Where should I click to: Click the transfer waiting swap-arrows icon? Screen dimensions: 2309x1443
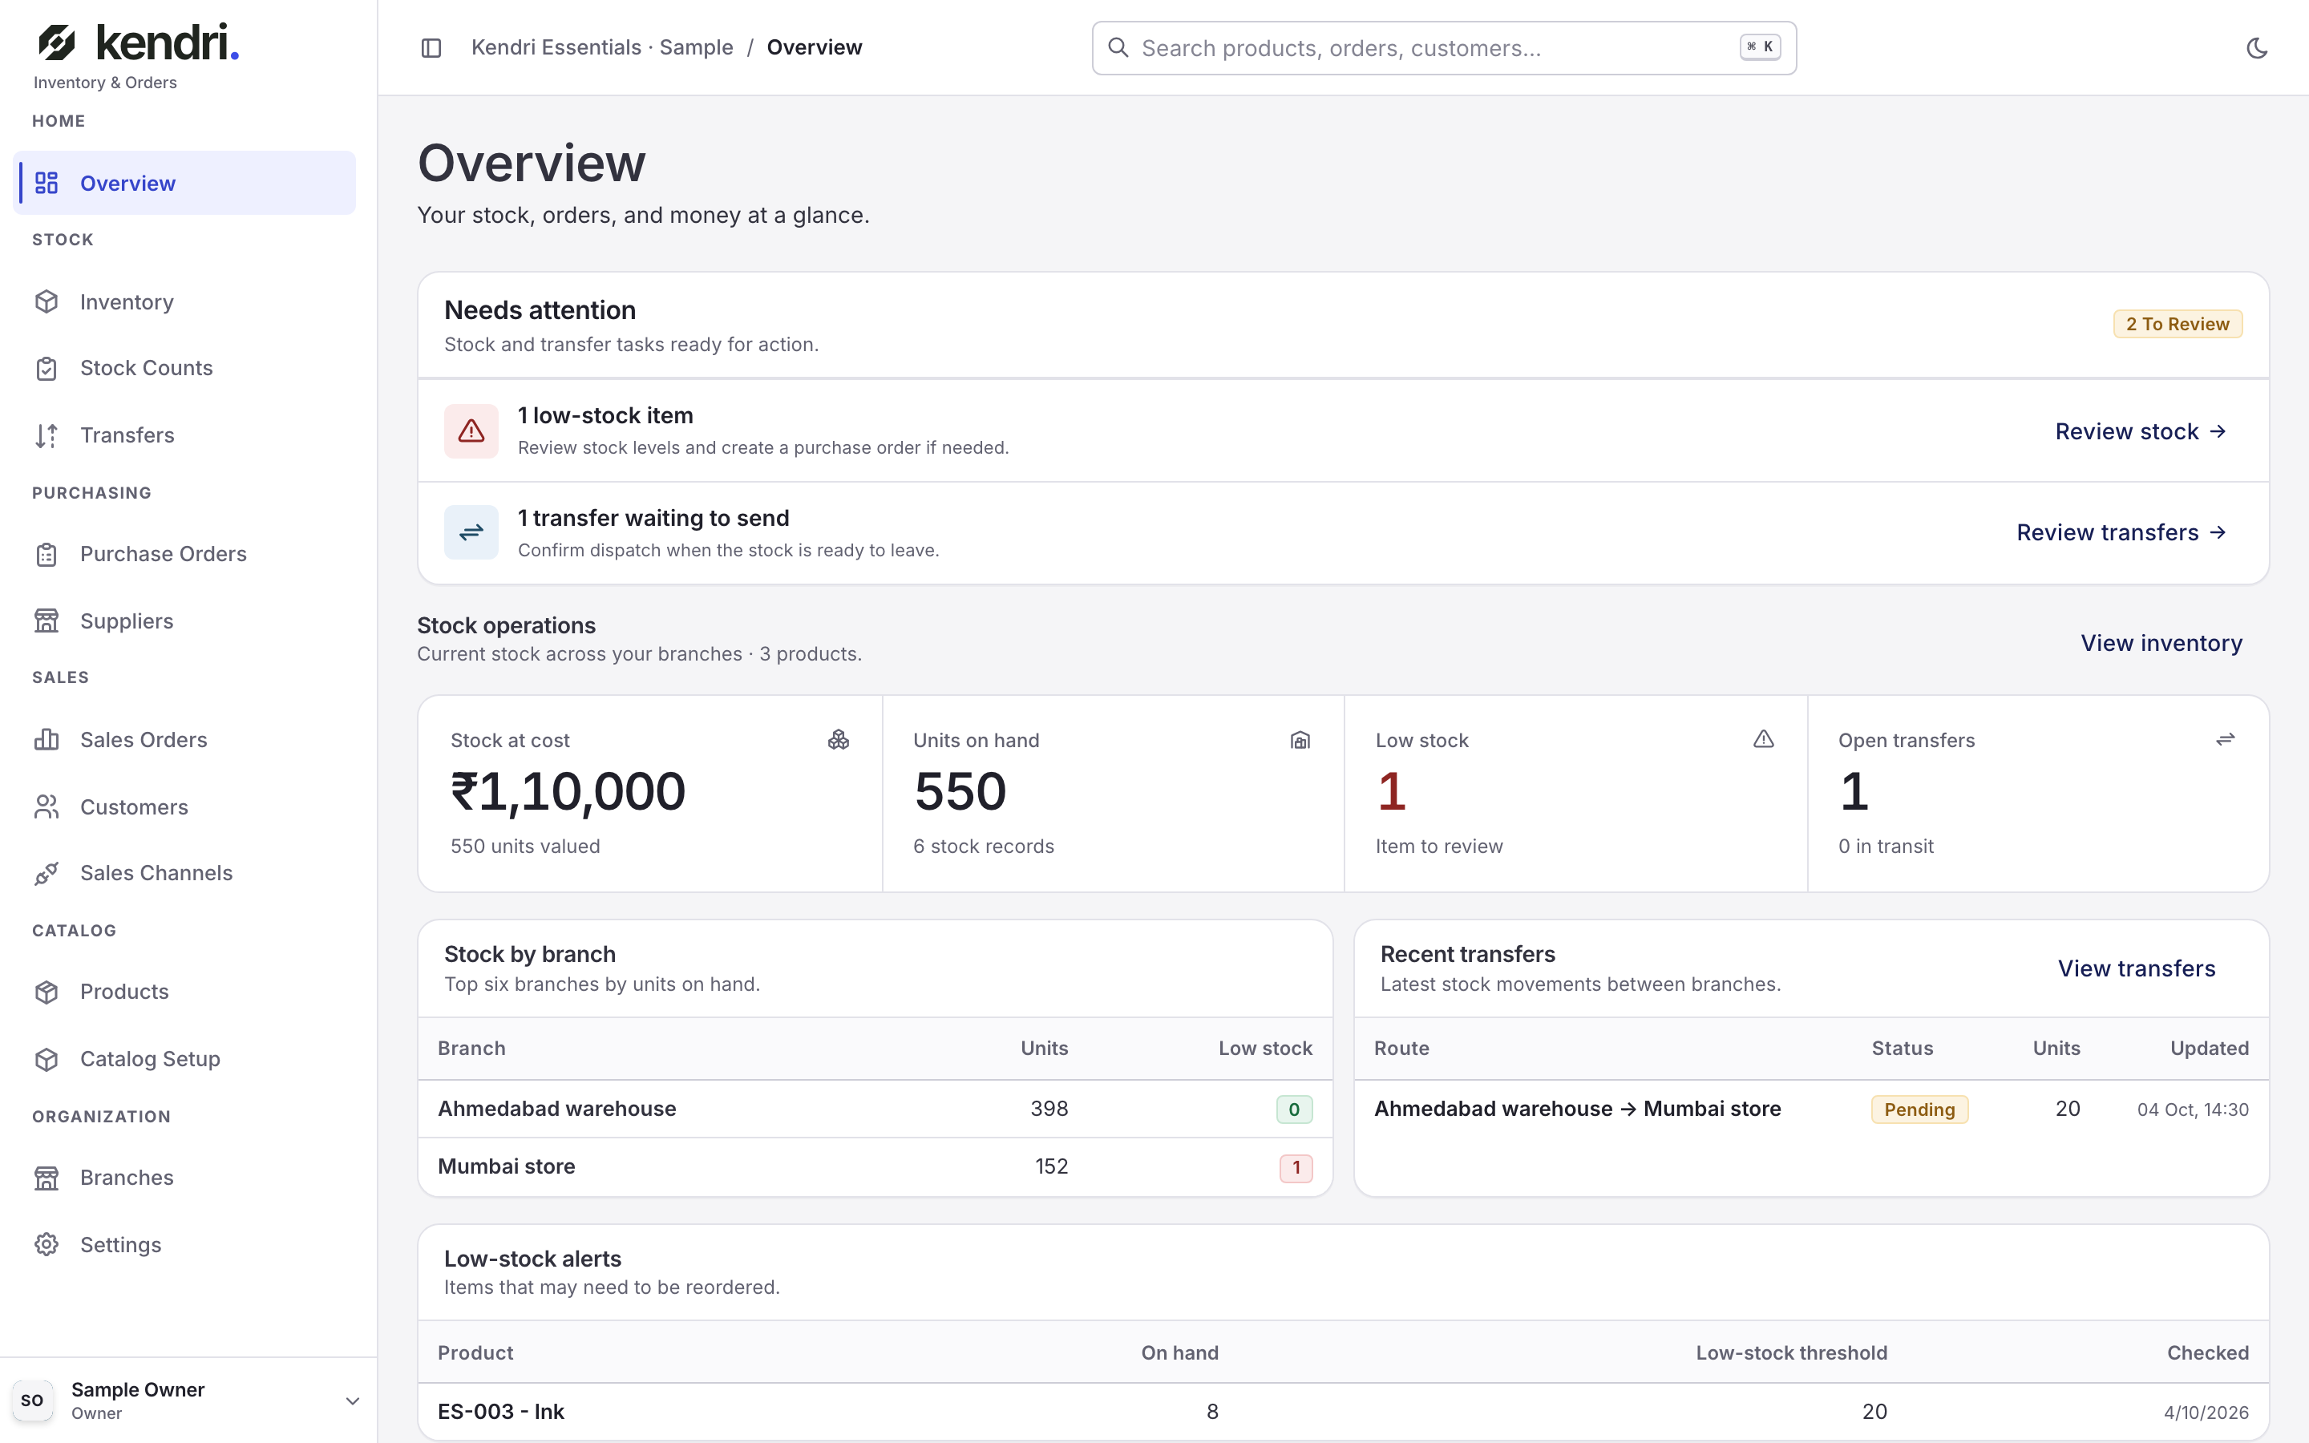point(471,532)
